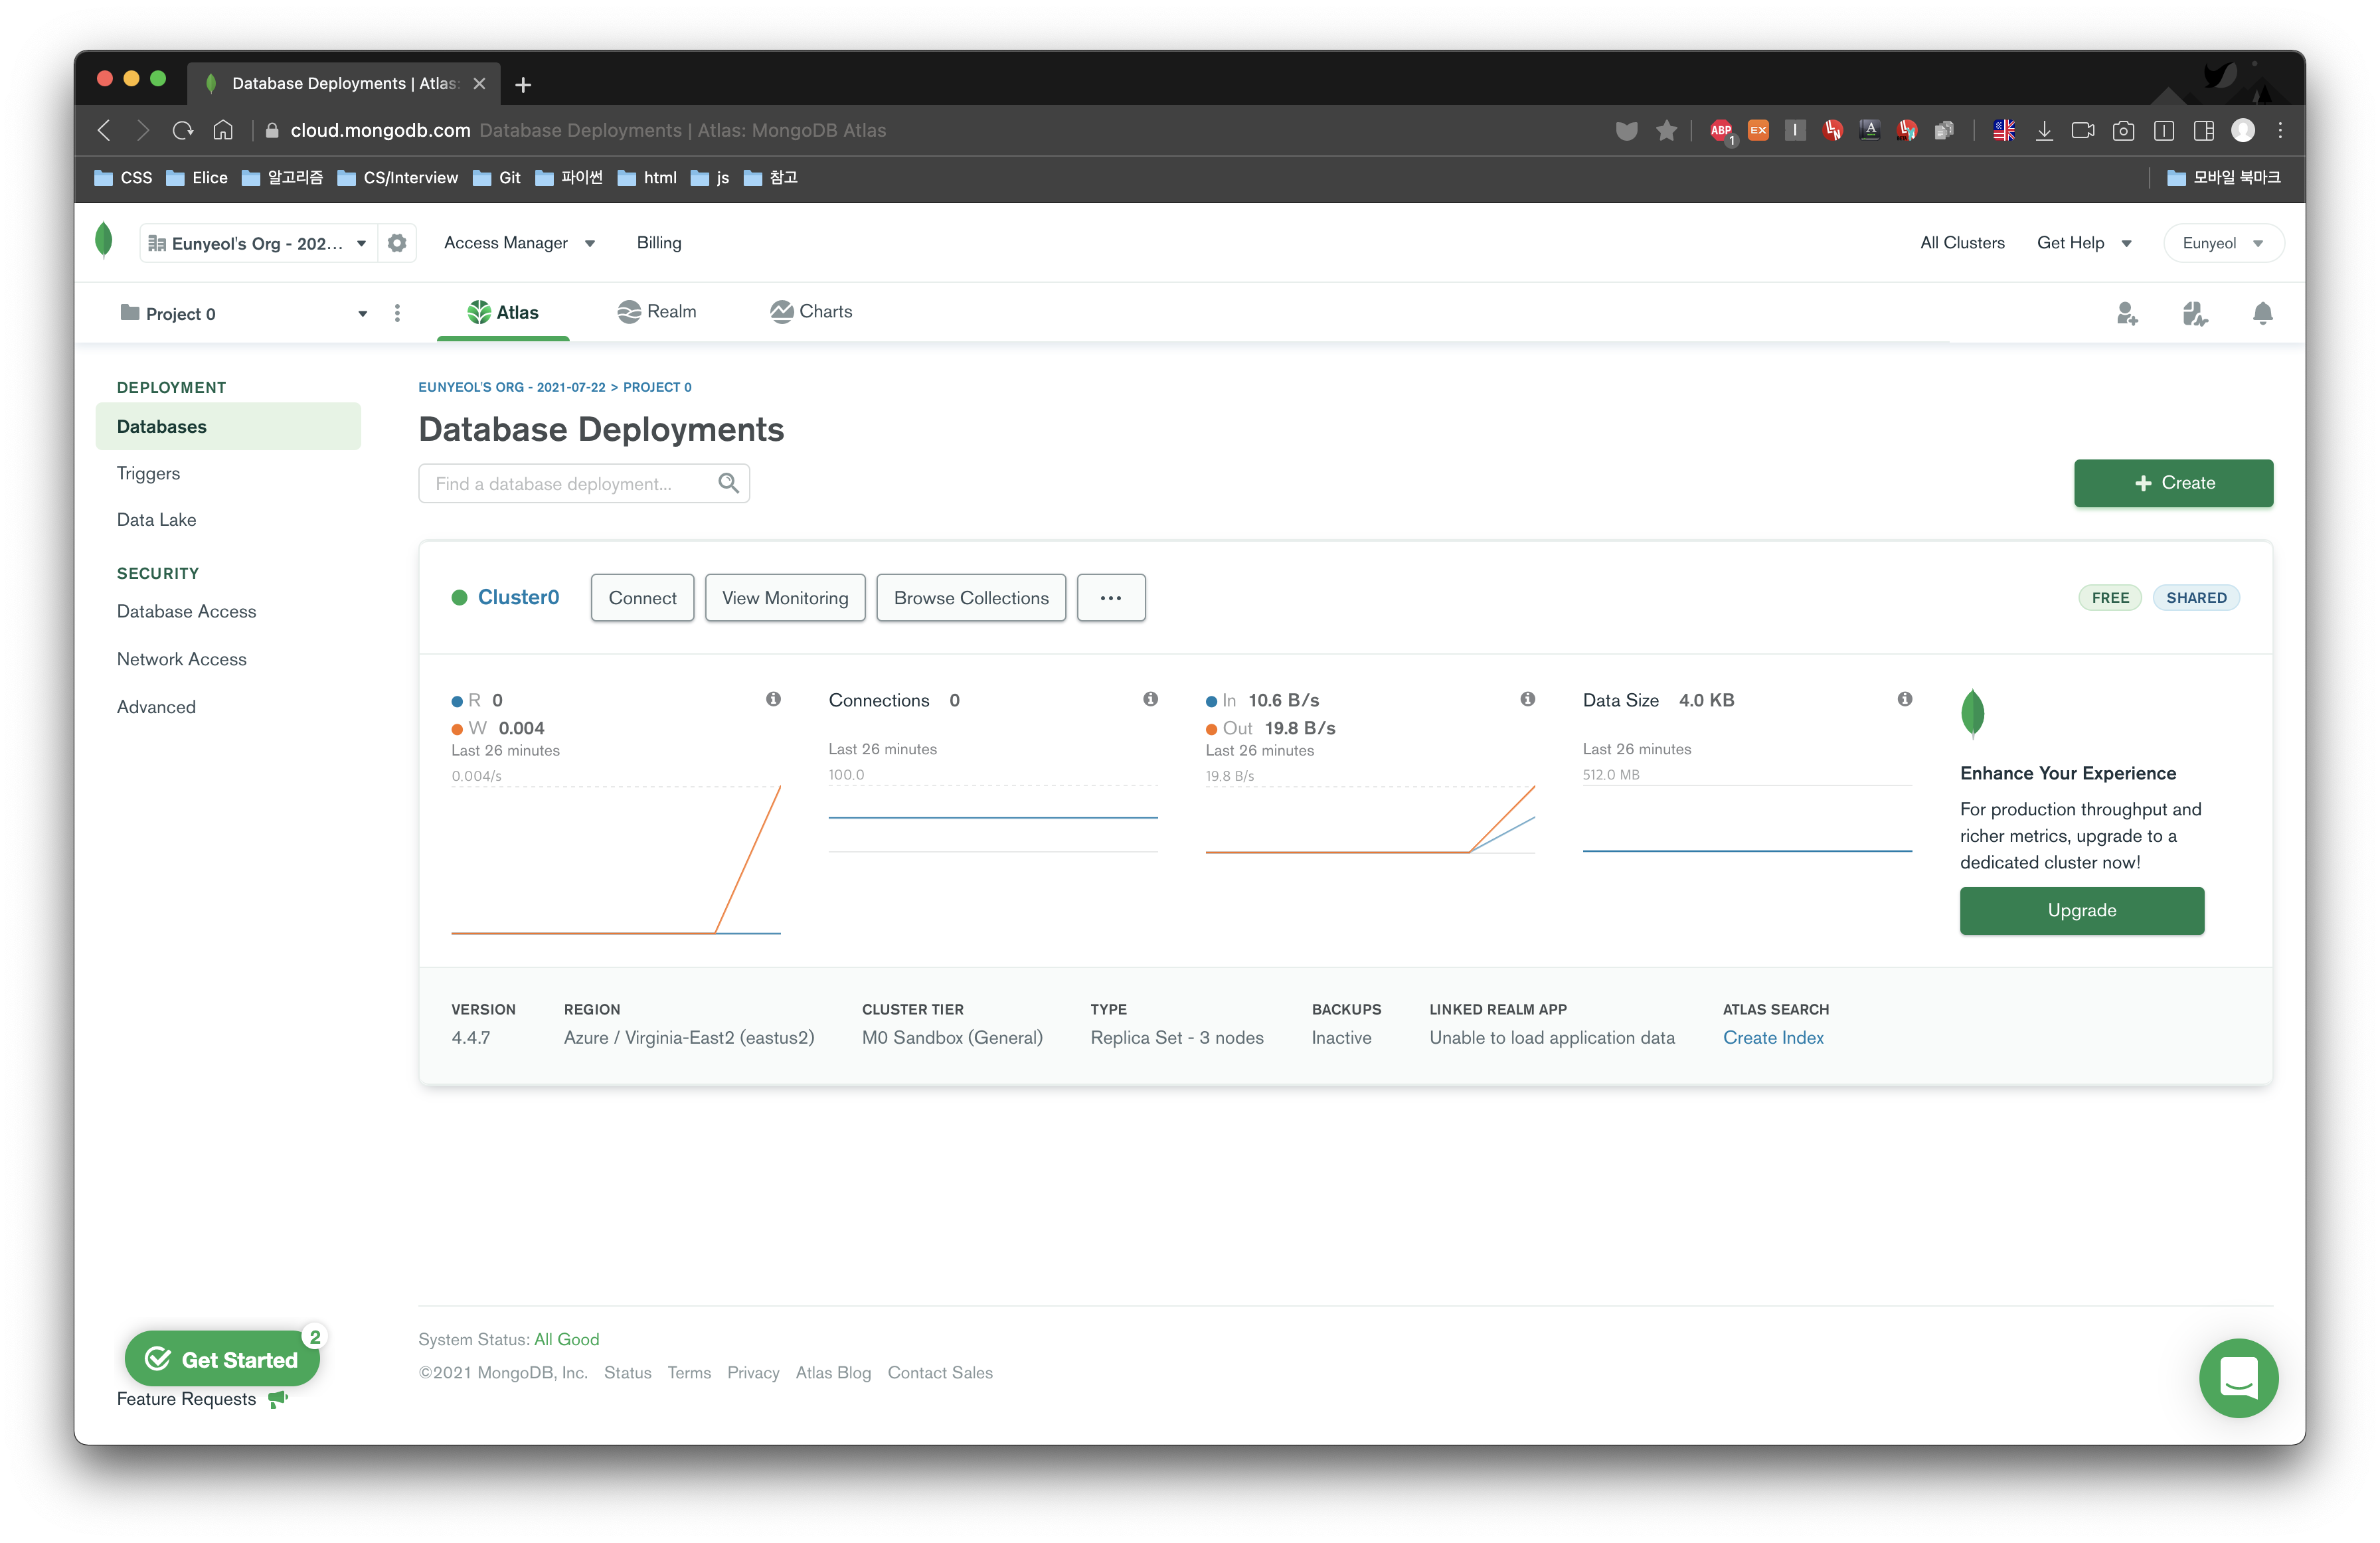Open the Get Help dropdown

coord(2084,243)
